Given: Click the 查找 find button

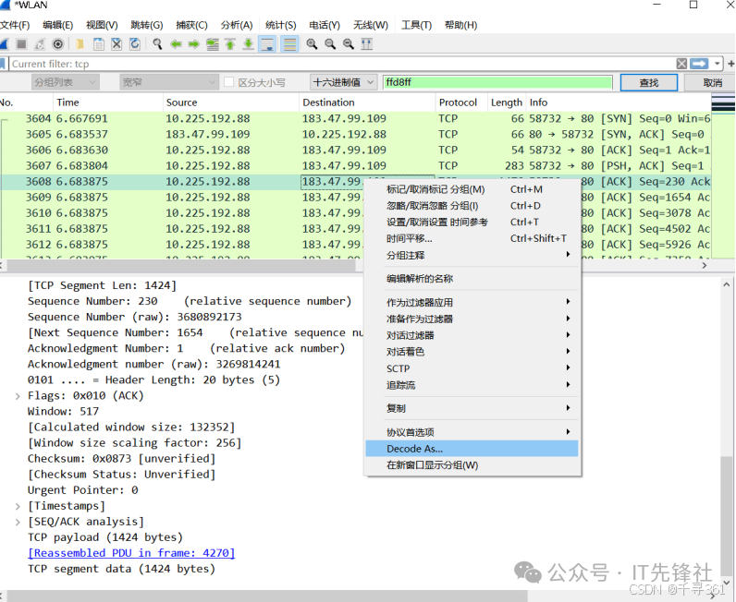Looking at the screenshot, I should click(x=649, y=82).
